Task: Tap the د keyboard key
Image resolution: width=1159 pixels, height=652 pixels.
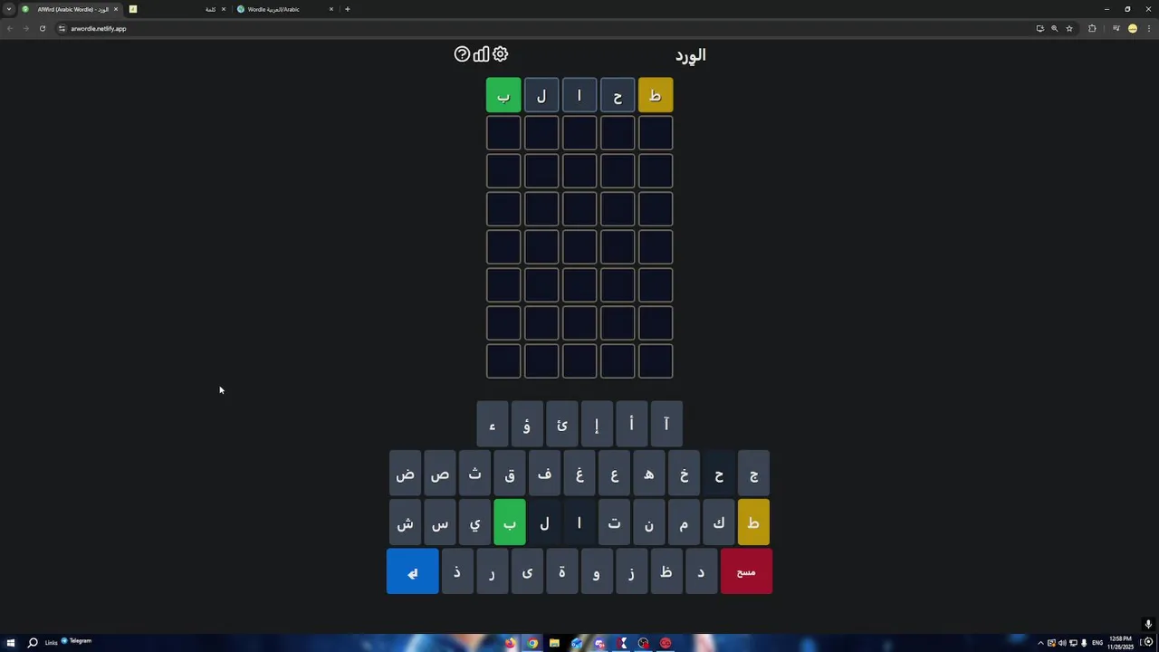Action: pyautogui.click(x=701, y=571)
